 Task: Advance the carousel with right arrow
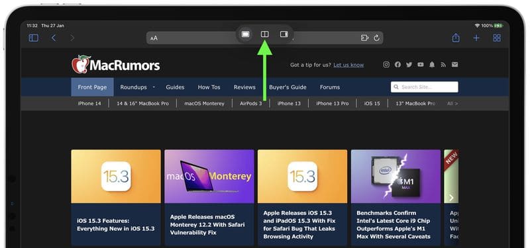coord(451,197)
